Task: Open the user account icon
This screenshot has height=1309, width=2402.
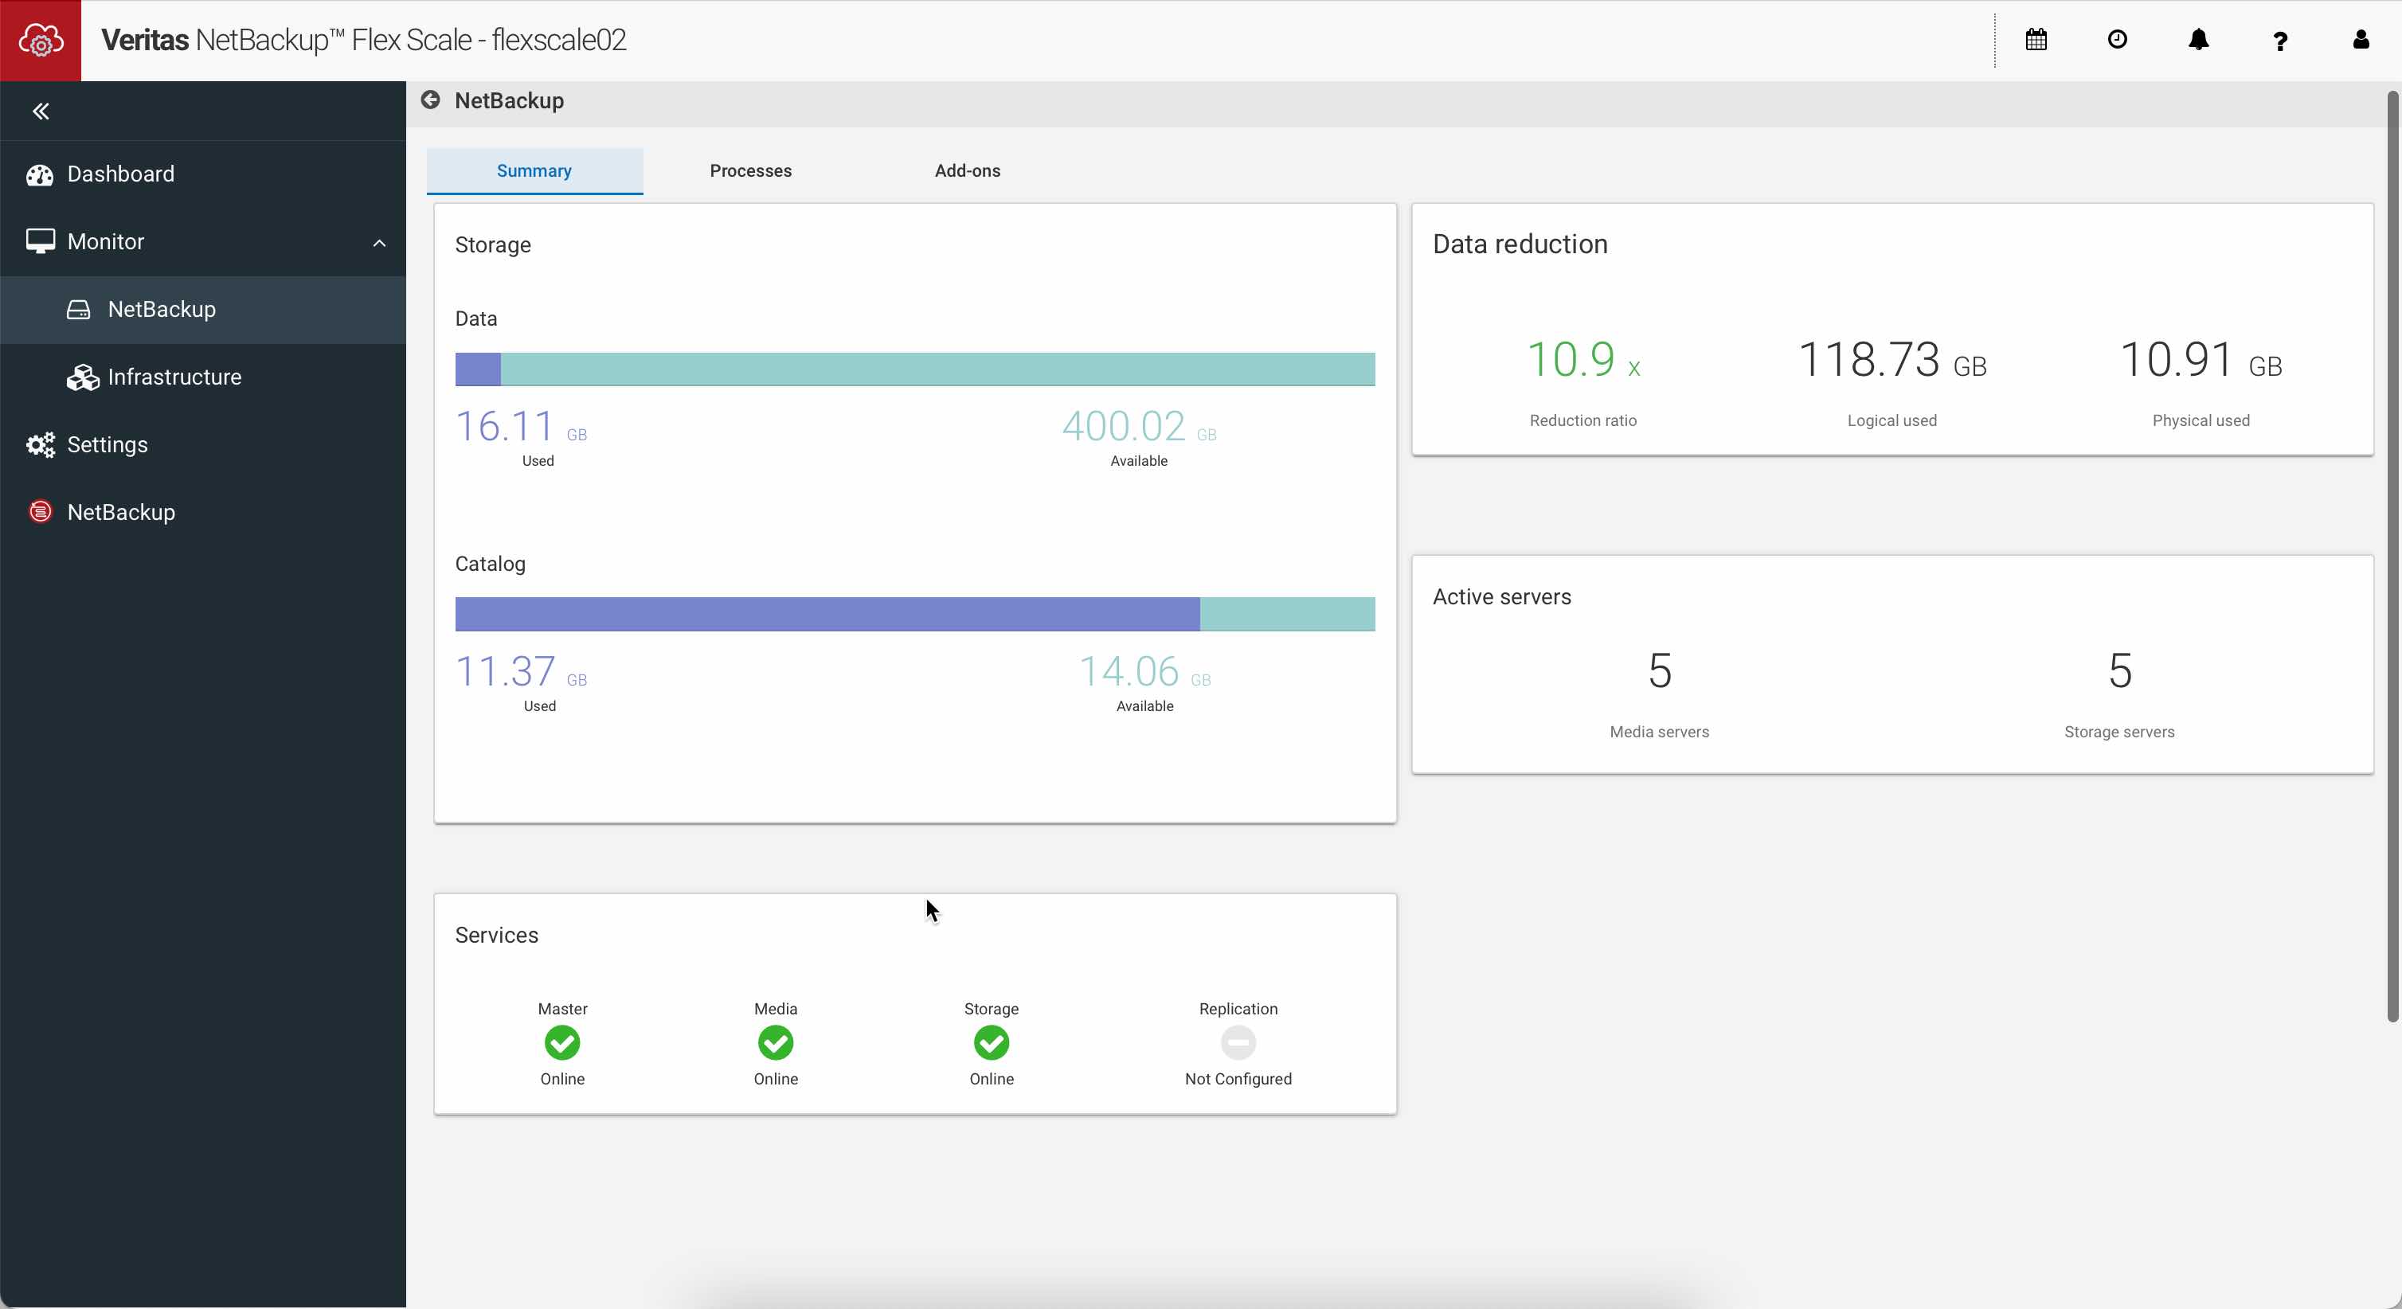Action: (x=2360, y=39)
